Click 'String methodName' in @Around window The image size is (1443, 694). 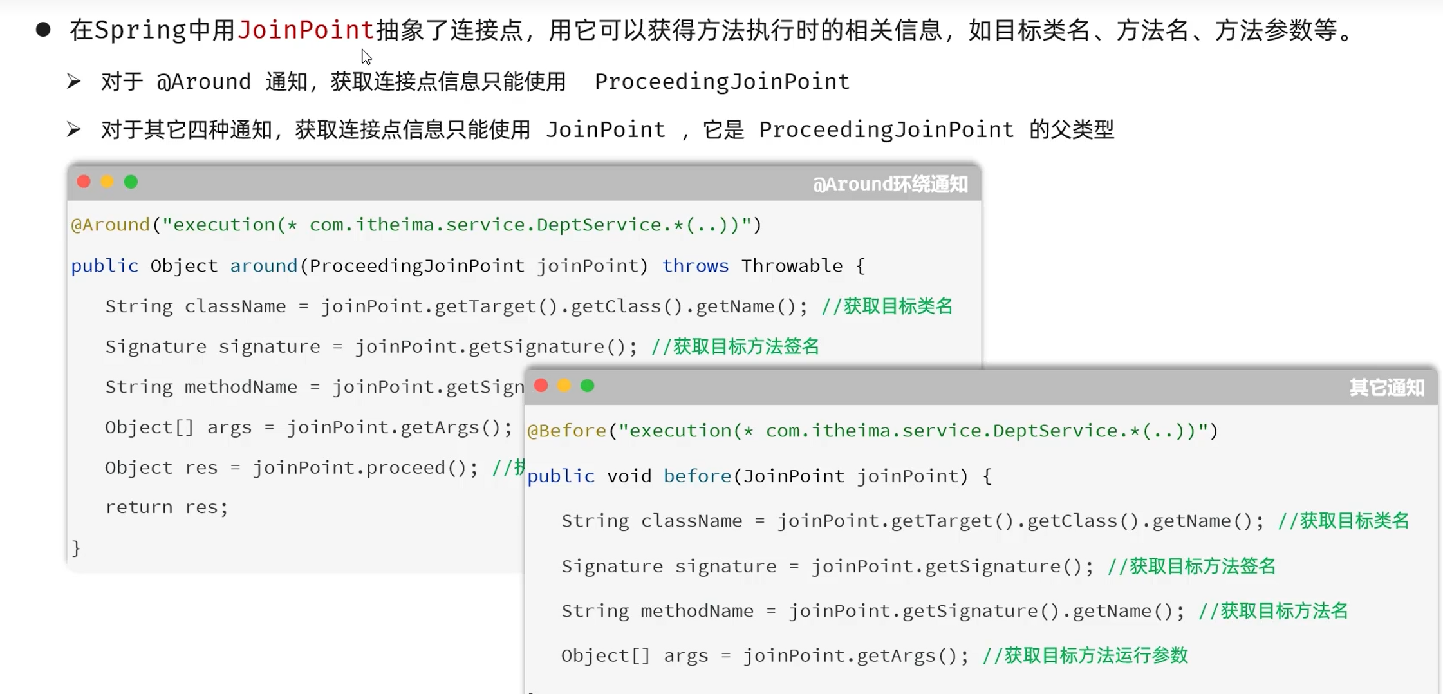point(201,386)
